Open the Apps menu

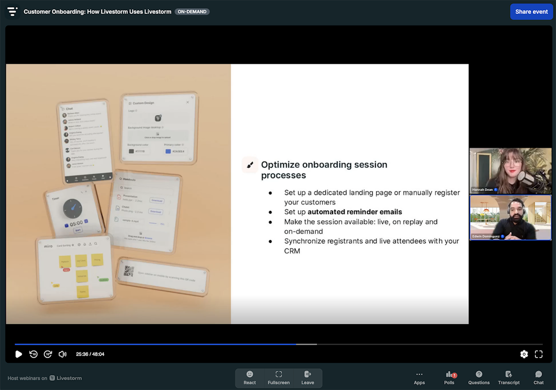click(x=419, y=378)
